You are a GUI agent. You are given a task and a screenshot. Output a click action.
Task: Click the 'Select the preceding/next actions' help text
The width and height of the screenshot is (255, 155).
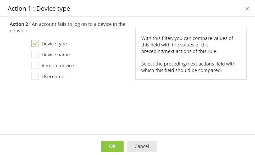[188, 67]
